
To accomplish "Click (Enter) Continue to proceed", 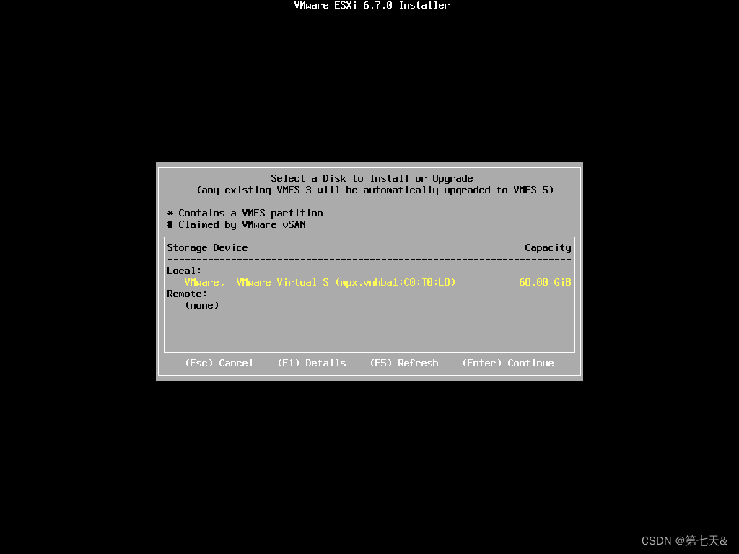I will pyautogui.click(x=507, y=364).
